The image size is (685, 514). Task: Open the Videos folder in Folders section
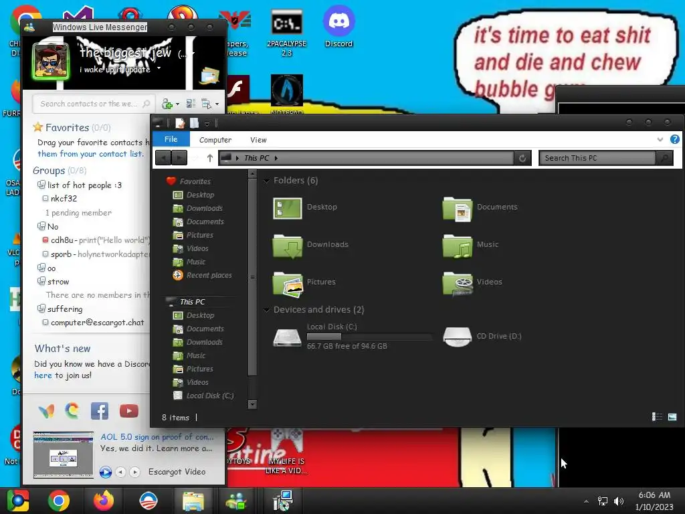(x=472, y=282)
